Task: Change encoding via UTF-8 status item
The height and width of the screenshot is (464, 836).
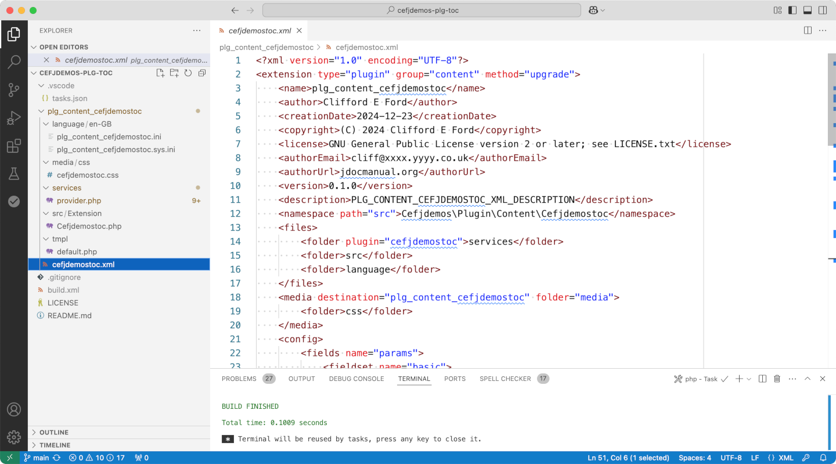Action: coord(731,458)
